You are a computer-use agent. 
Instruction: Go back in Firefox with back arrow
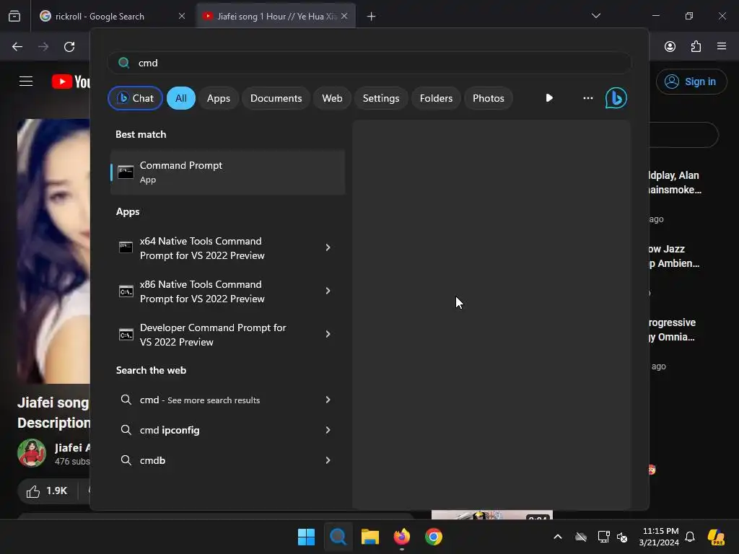click(17, 47)
